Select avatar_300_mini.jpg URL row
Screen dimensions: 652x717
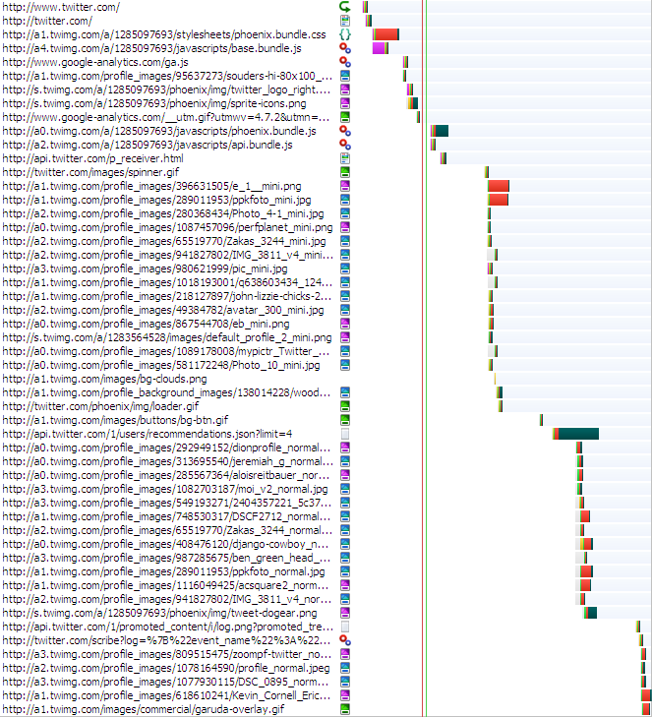(163, 310)
